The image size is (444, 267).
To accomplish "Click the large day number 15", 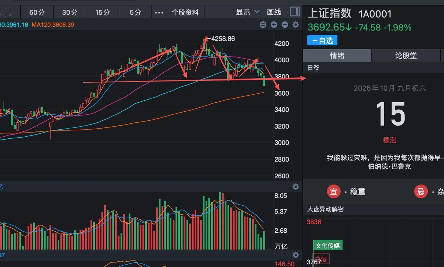I will pos(390,114).
